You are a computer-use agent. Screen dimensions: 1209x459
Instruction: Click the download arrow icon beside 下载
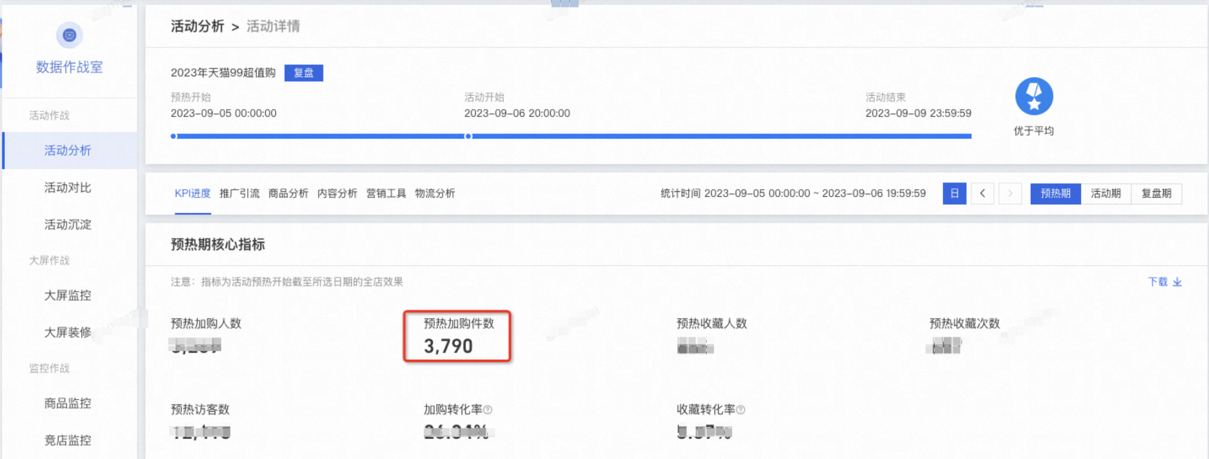click(x=1177, y=282)
